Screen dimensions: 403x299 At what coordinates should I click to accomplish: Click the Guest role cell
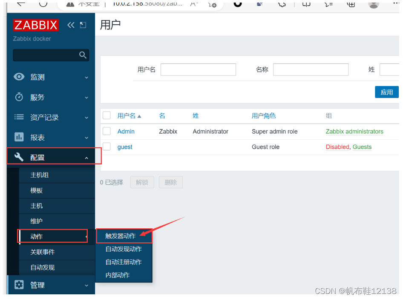(x=265, y=147)
